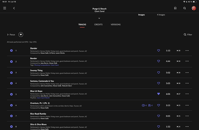
Task: Open Giant Sand artist under album title
Action: (x=99, y=11)
